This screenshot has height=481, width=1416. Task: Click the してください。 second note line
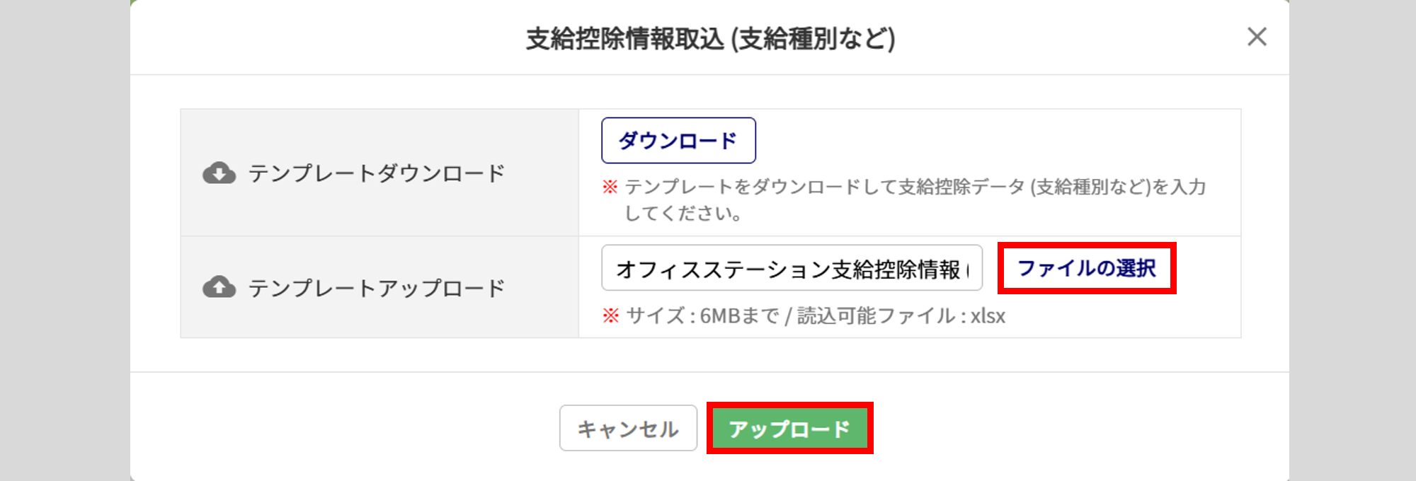click(x=683, y=213)
